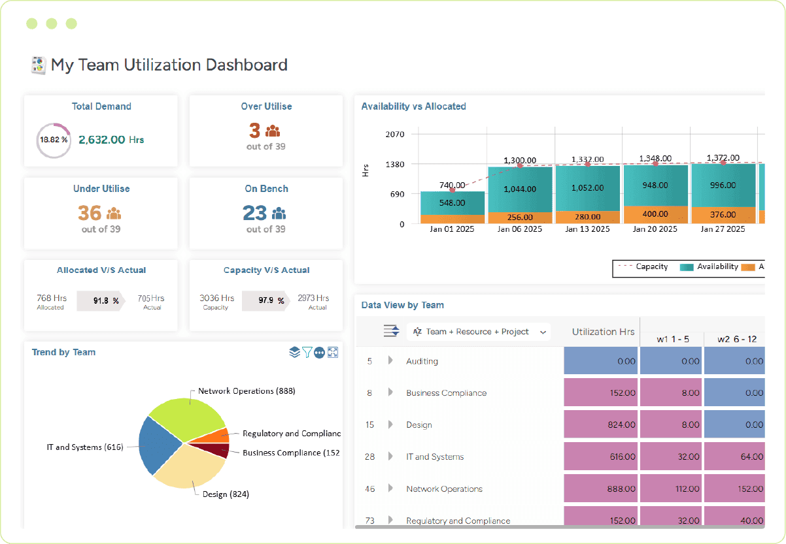Apply a filter on the Trend by Team chart
The width and height of the screenshot is (786, 544).
307,352
